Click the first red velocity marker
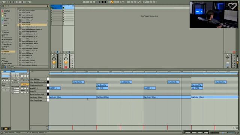Screen dimensions: 240x135 73,127
